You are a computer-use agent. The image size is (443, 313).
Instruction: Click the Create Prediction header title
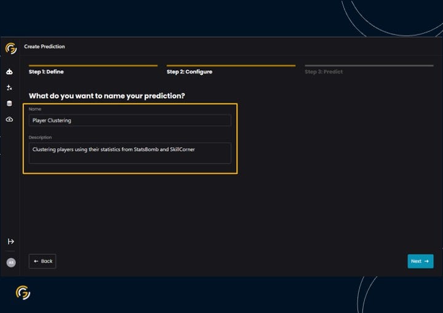click(x=44, y=47)
